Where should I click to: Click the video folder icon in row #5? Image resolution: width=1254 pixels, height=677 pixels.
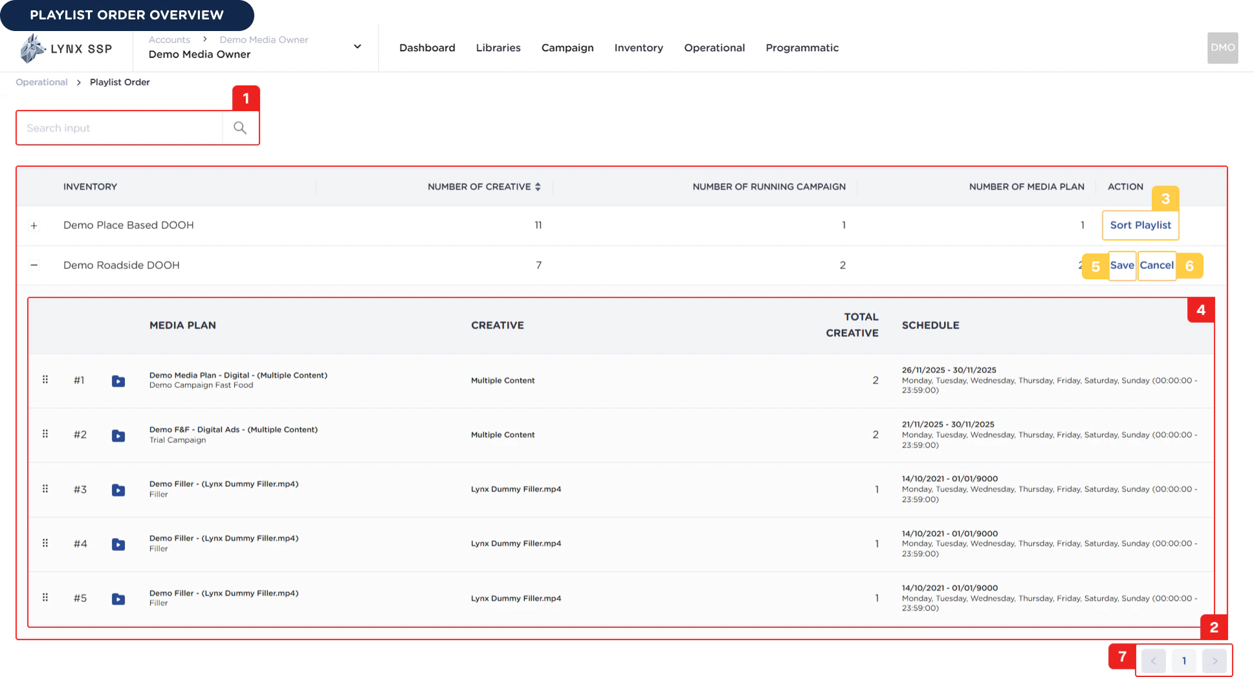[118, 599]
